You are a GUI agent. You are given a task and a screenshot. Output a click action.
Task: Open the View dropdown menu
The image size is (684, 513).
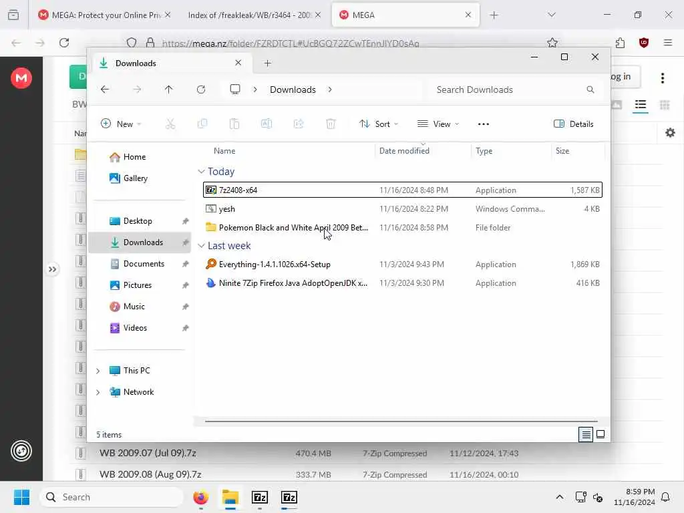click(438, 124)
